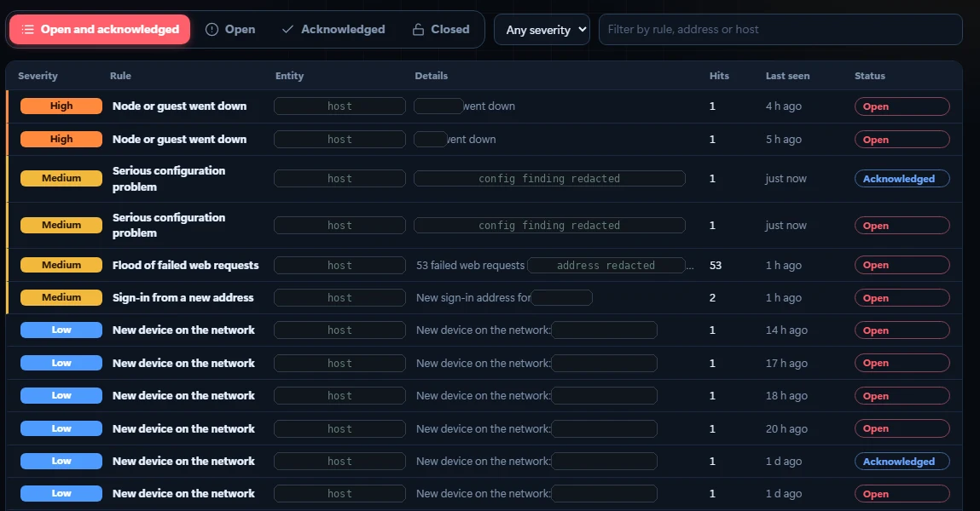
Task: Click High badge on the 4 h ago row
Action: click(61, 106)
